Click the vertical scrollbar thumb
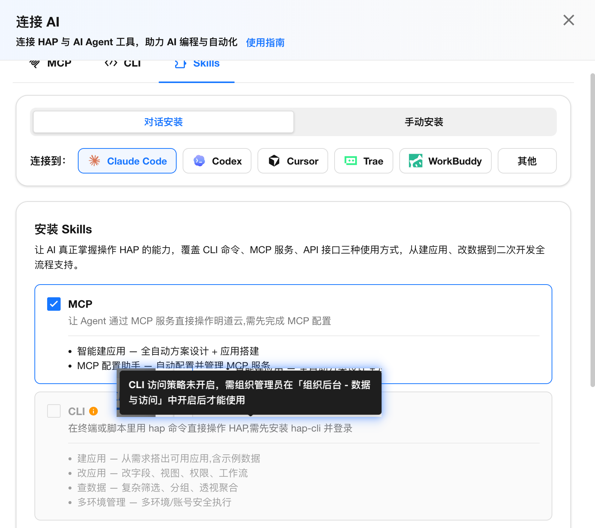 pos(592,230)
